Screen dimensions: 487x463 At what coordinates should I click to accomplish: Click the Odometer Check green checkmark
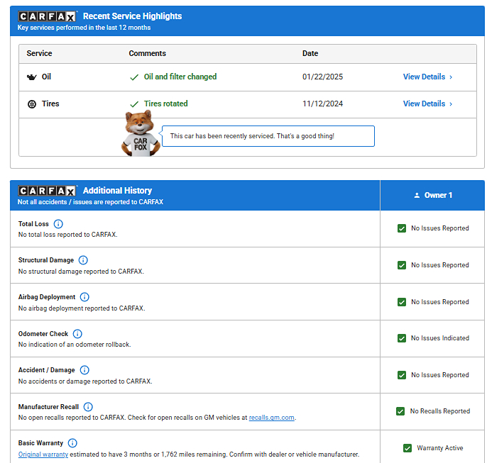pos(402,338)
